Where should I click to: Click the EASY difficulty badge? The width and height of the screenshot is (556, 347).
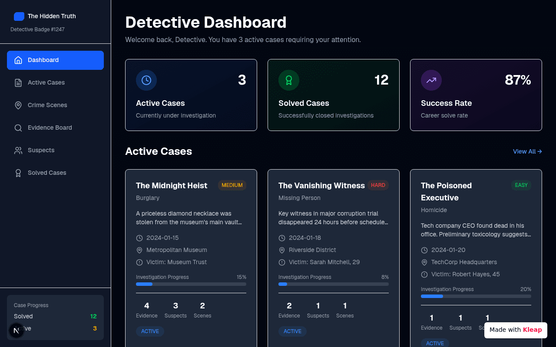(521, 185)
